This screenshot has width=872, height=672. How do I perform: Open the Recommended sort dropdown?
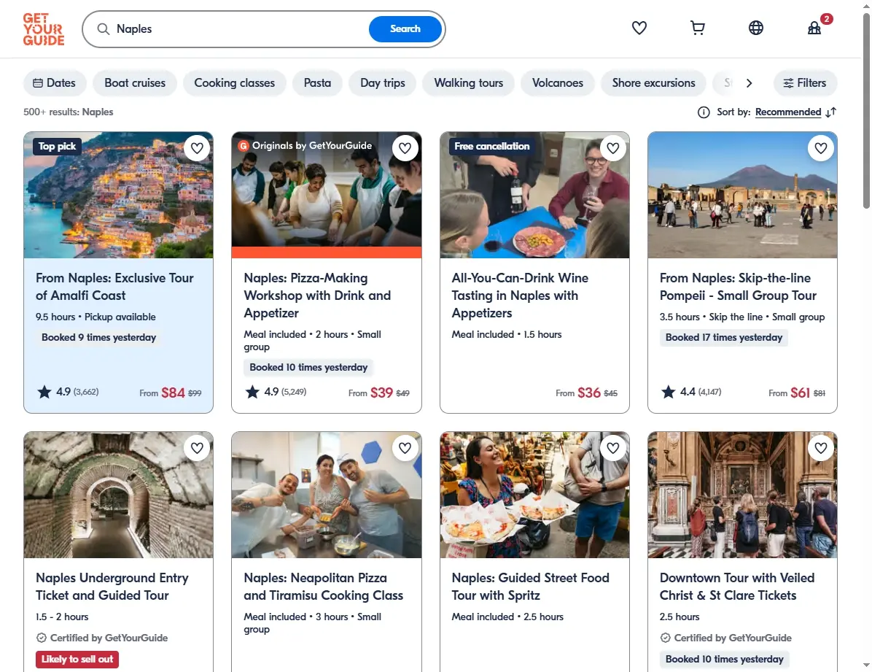(788, 112)
